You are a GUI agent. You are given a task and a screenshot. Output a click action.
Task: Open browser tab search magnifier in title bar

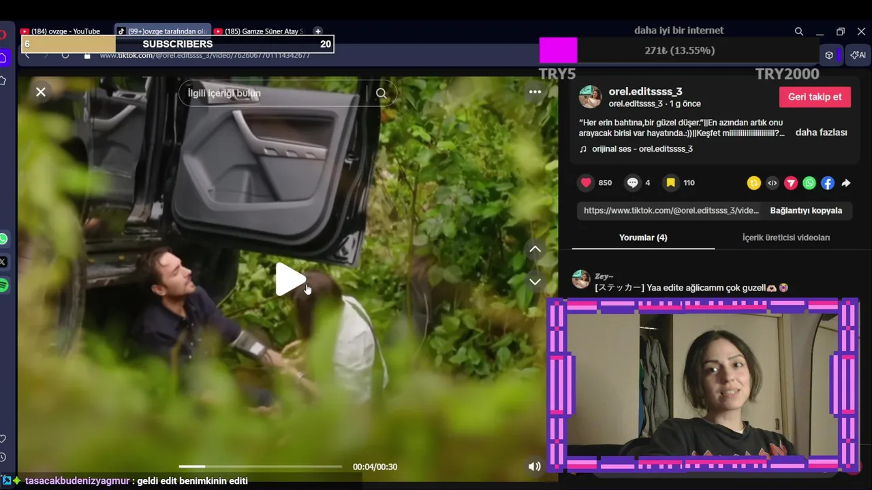[799, 31]
